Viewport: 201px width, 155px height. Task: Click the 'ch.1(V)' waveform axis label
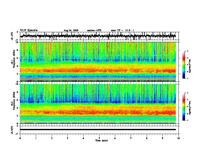click(x=12, y=36)
